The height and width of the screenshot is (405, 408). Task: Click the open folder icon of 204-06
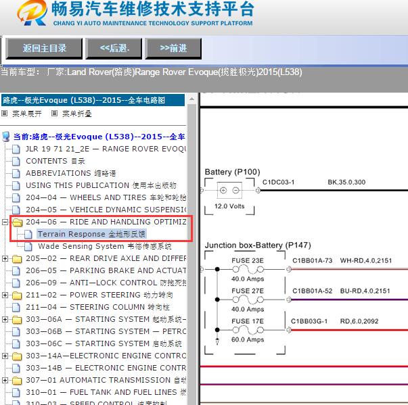(18, 222)
